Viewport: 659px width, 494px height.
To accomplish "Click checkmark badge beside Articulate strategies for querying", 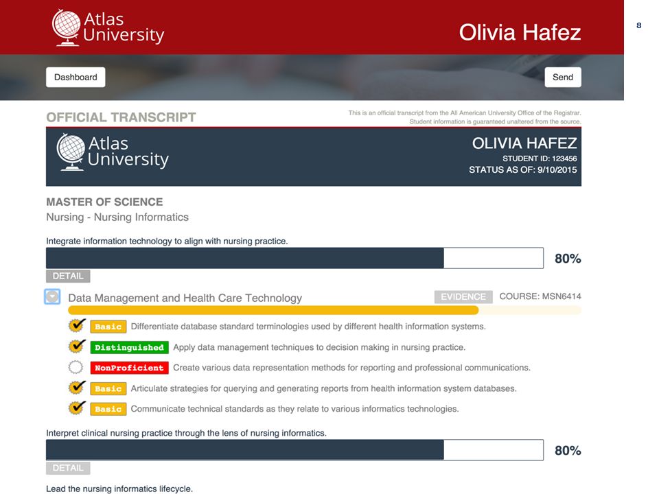I will (x=77, y=387).
